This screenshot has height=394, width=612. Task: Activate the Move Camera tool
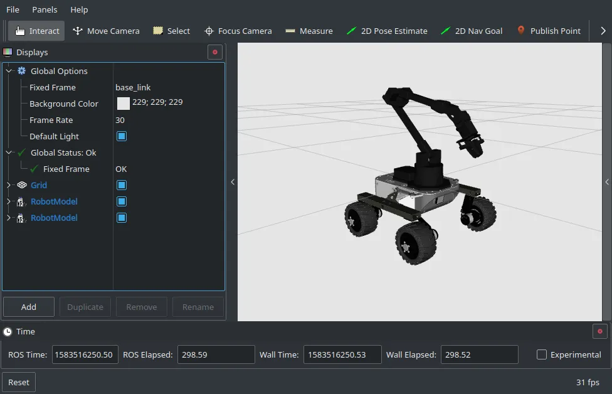point(106,30)
